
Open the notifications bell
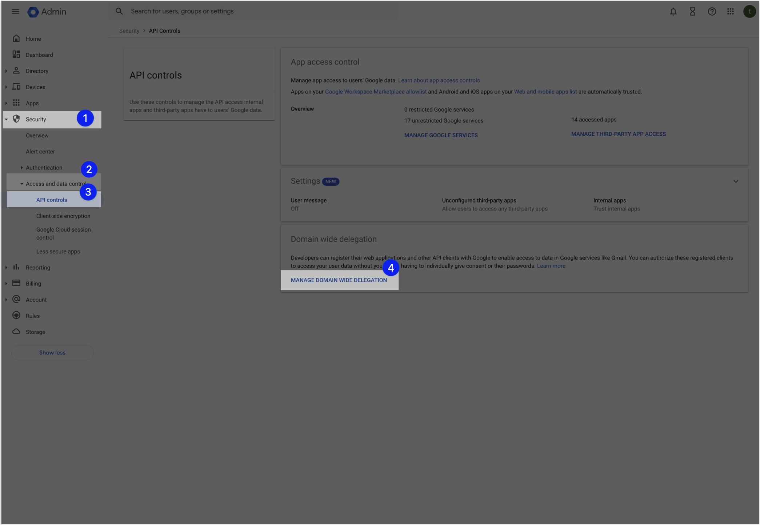pos(673,12)
